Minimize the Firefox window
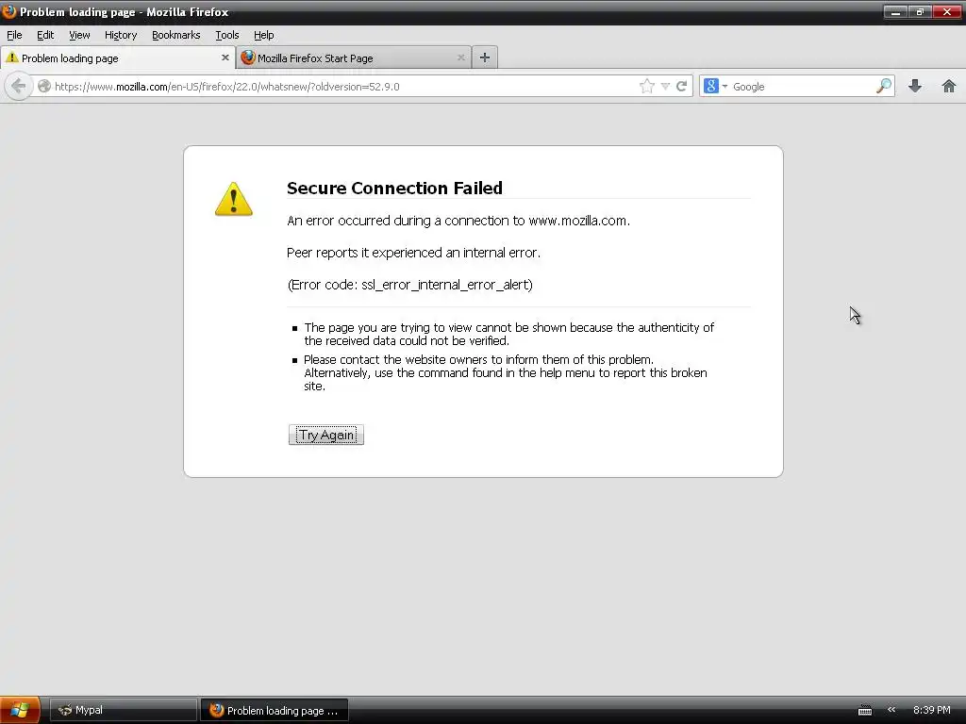Viewport: 966px width, 724px height. pyautogui.click(x=895, y=11)
